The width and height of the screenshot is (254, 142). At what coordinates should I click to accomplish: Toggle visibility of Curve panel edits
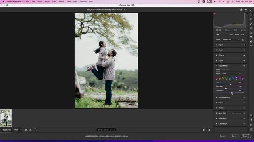244,61
